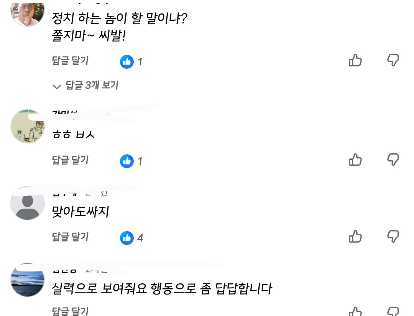Open reactions count on 'ㅎㅎ ㅂㅅ' comment
Image resolution: width=414 pixels, height=316 pixels.
point(131,161)
